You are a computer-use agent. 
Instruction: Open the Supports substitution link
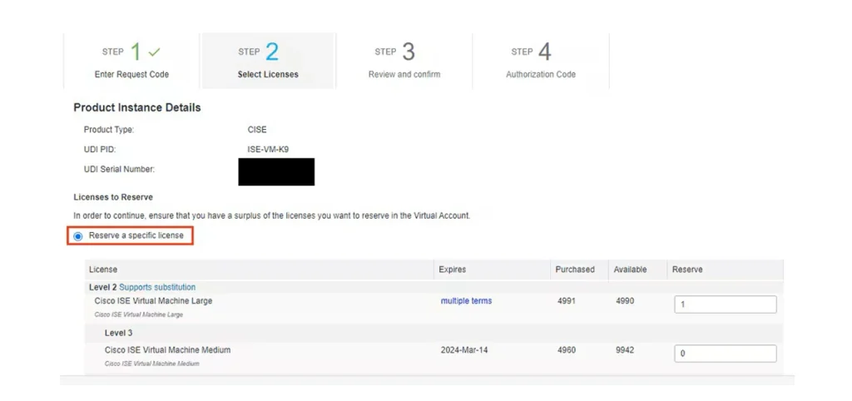point(157,287)
